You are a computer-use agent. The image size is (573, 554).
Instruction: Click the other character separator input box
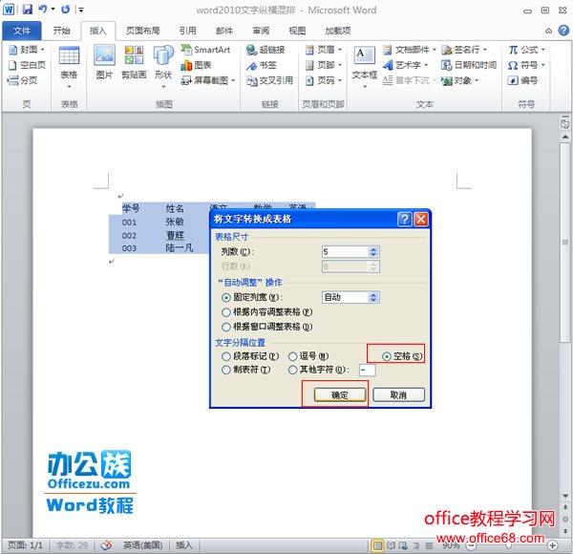[367, 370]
